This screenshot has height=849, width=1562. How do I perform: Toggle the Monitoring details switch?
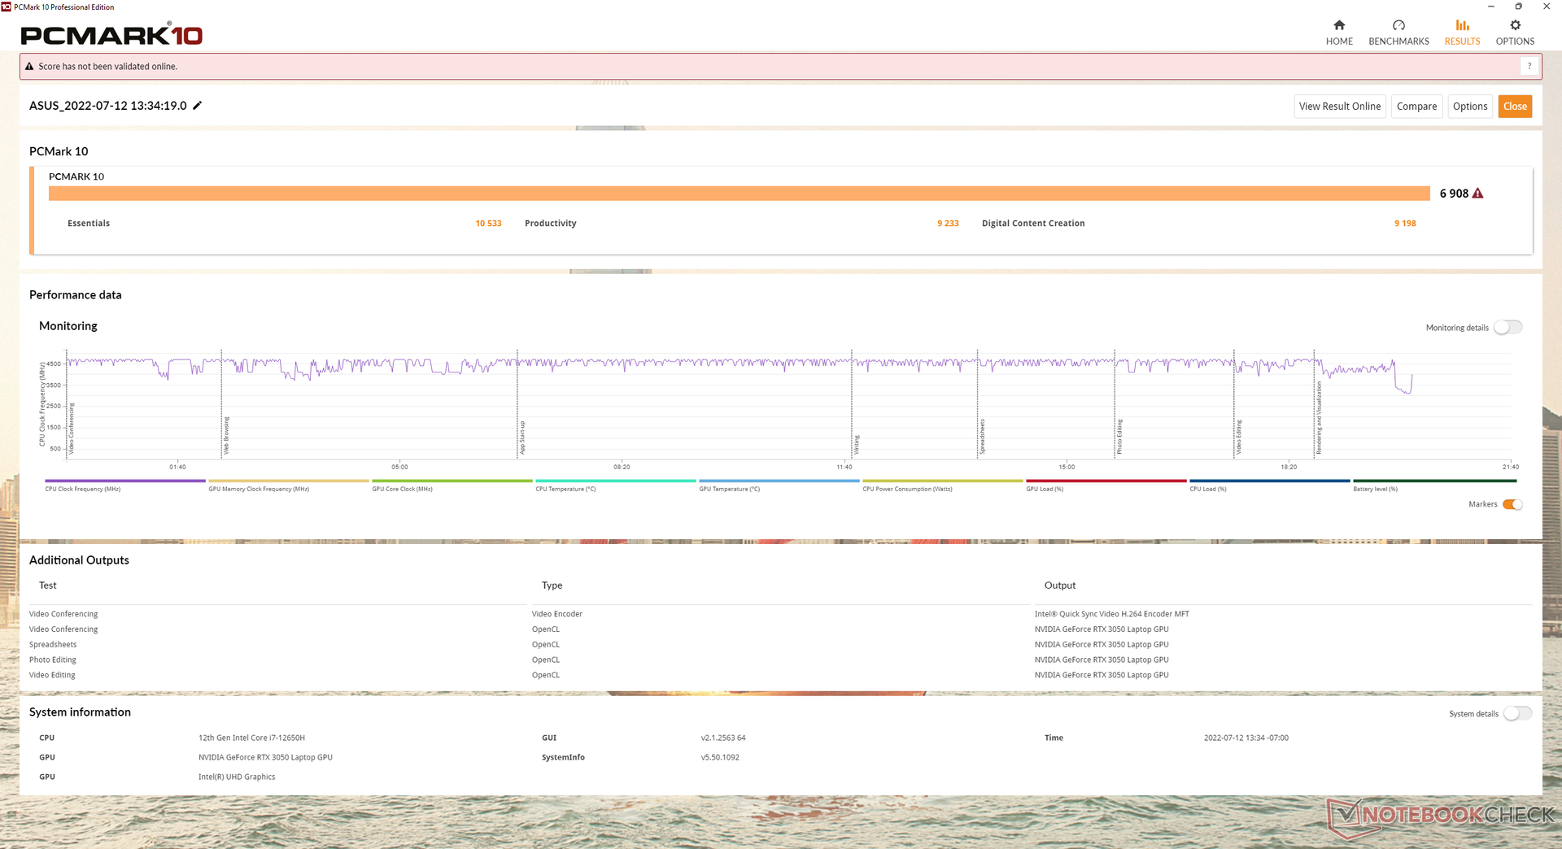[x=1507, y=328]
